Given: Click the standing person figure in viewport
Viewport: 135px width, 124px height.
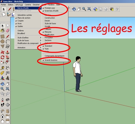Looking at the screenshot, I should 78,74.
